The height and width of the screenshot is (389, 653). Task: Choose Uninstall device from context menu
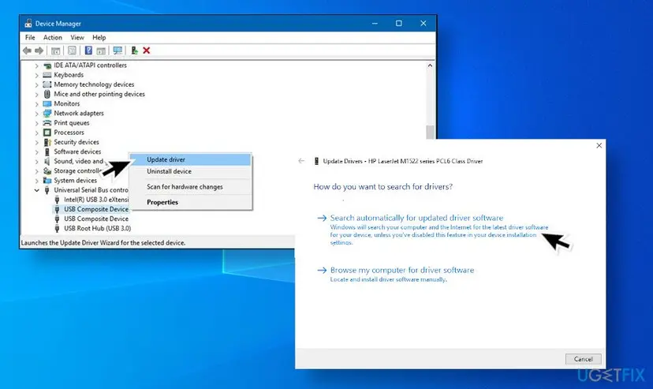[191, 171]
